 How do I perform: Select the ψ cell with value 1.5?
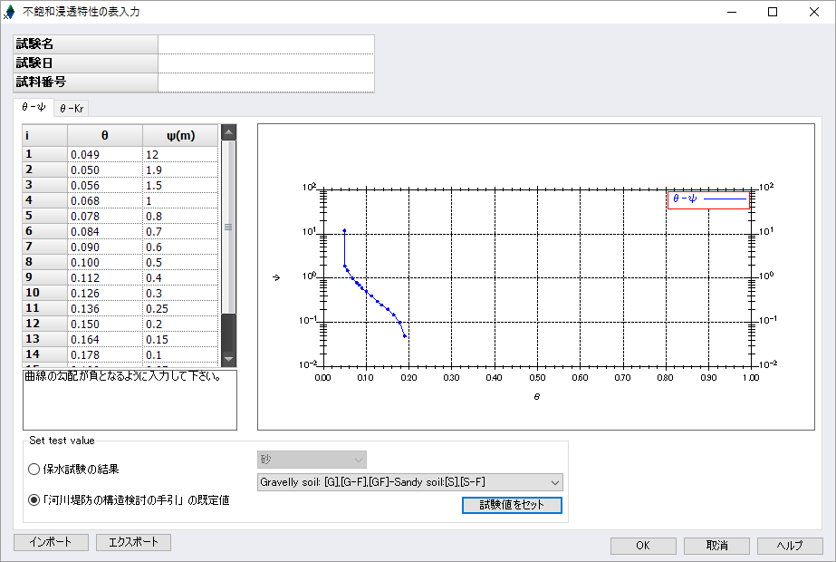click(x=180, y=185)
